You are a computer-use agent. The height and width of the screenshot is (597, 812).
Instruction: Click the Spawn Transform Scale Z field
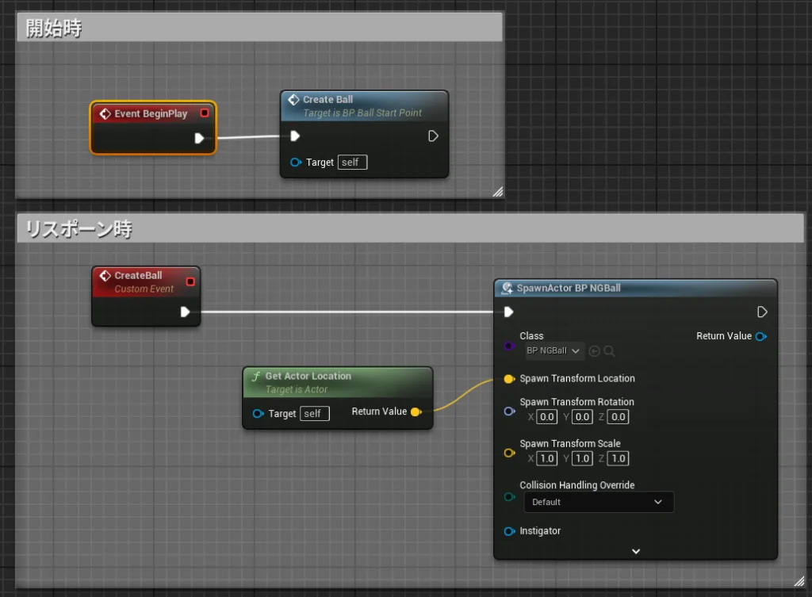[x=618, y=458]
